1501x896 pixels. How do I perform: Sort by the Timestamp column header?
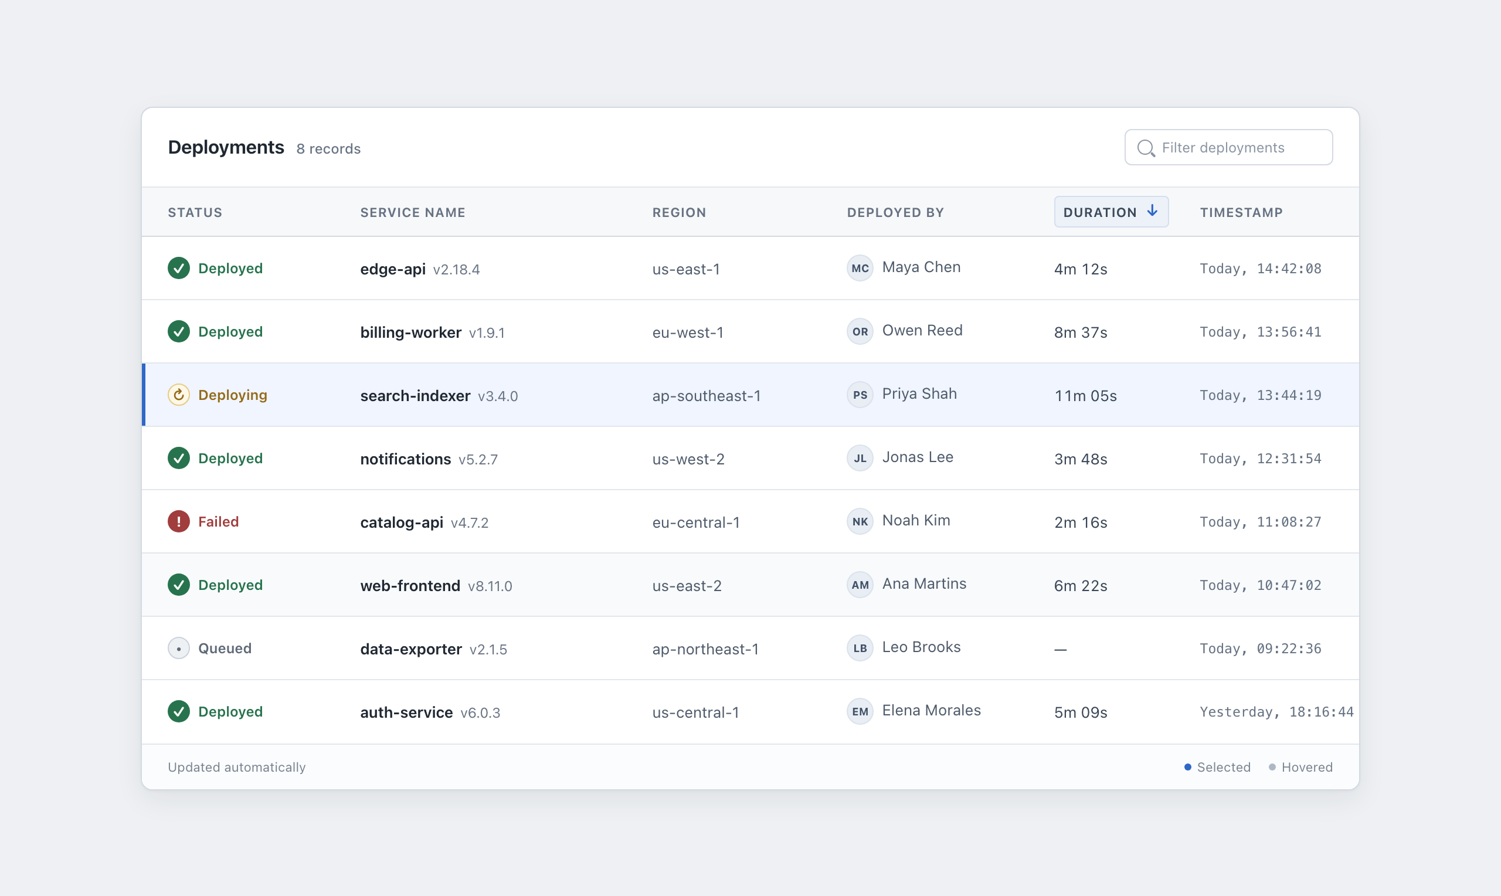pyautogui.click(x=1241, y=212)
